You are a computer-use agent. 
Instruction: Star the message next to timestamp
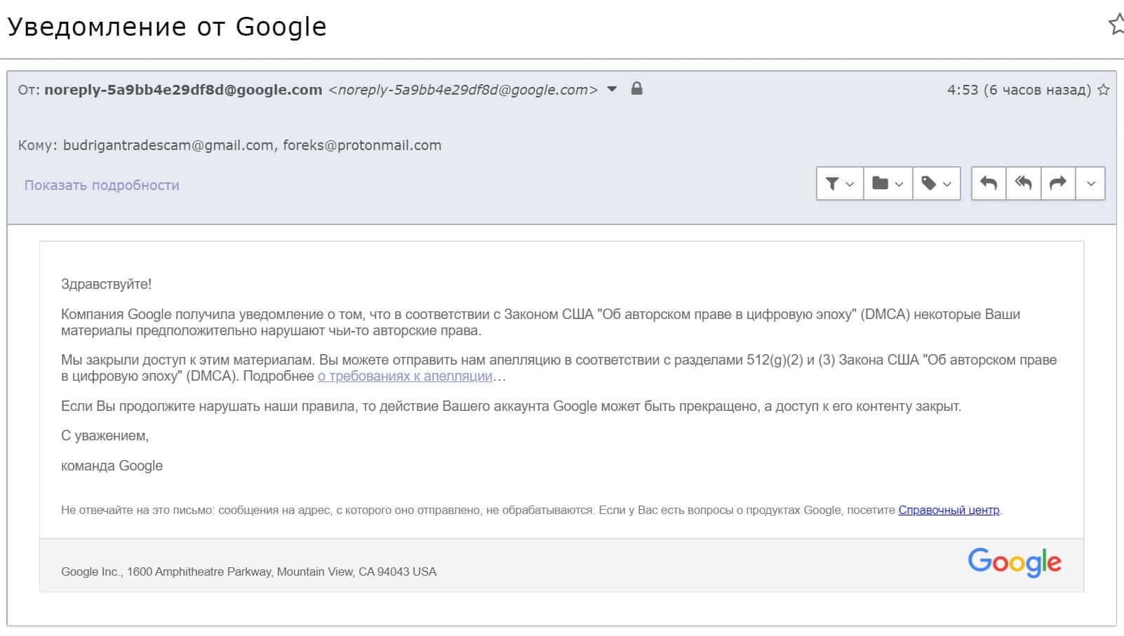point(1104,90)
